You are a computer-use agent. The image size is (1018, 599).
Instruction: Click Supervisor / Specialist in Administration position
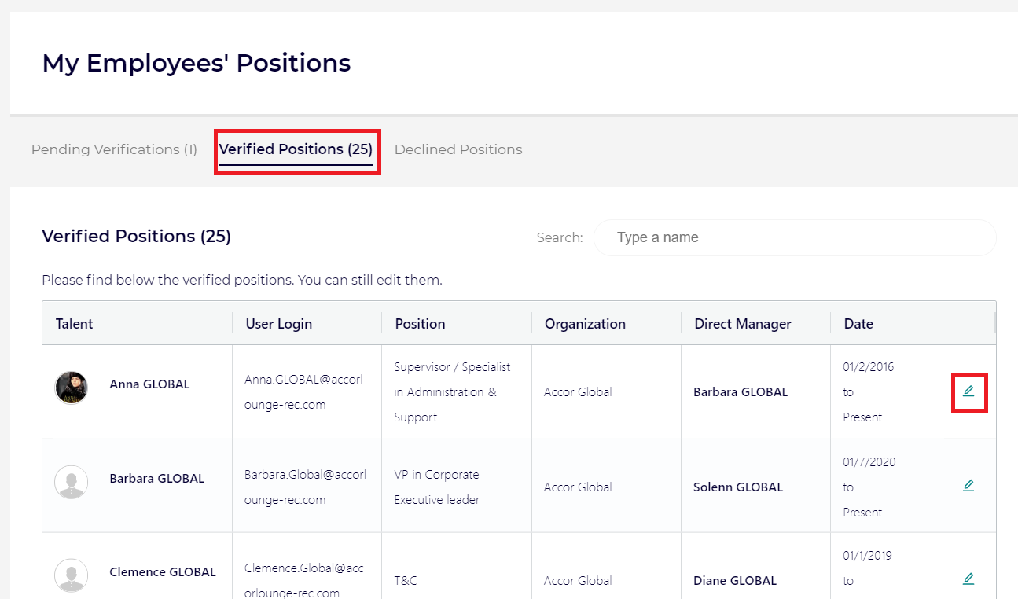[453, 391]
